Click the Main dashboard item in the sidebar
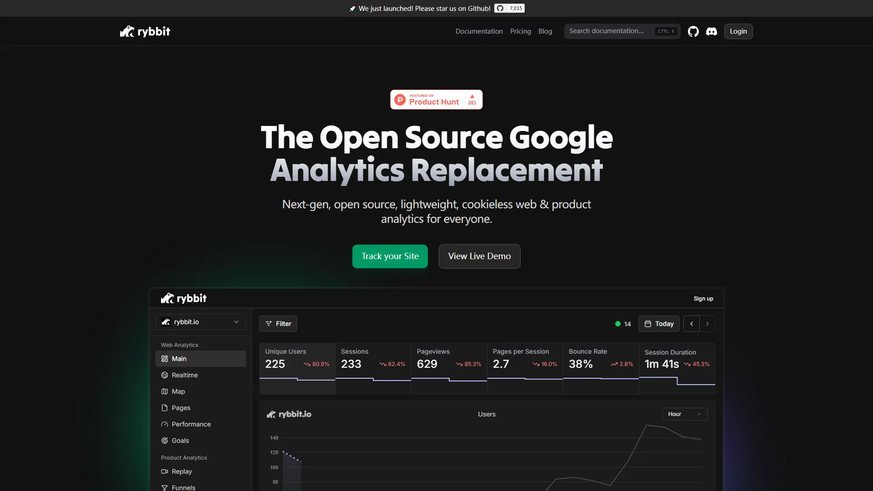This screenshot has width=873, height=491. 179,358
